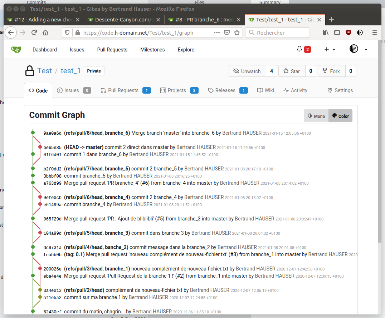
Task: Open commit 9ae0a6d hash link
Action: click(x=52, y=133)
